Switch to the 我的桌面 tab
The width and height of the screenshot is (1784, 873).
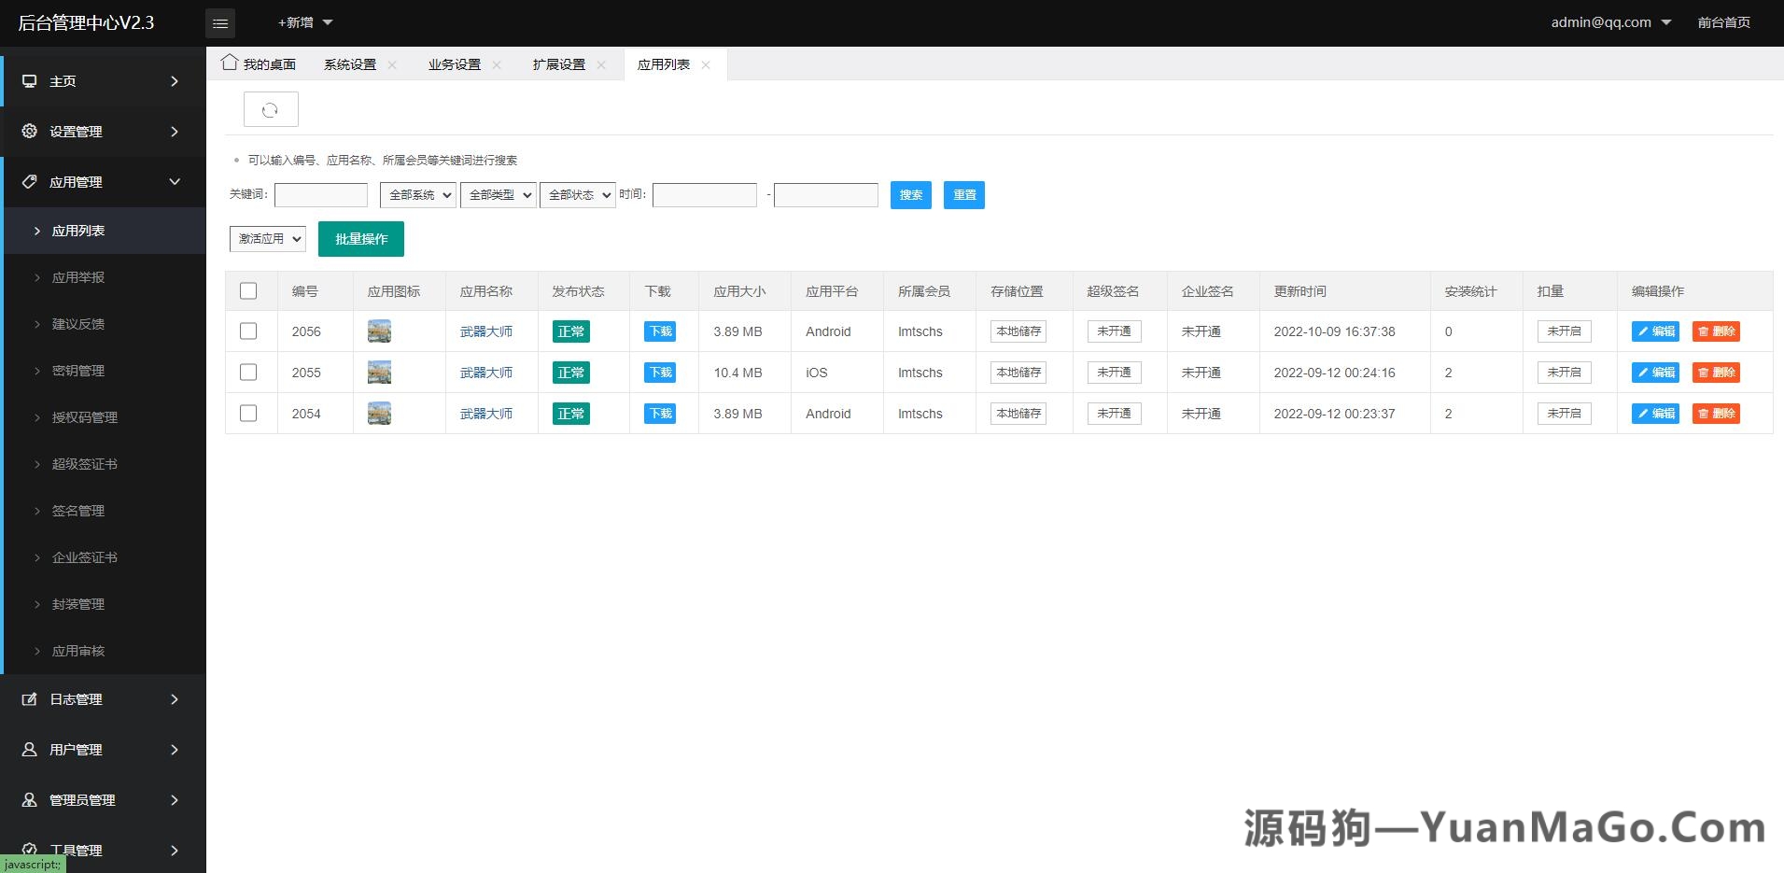tap(269, 63)
